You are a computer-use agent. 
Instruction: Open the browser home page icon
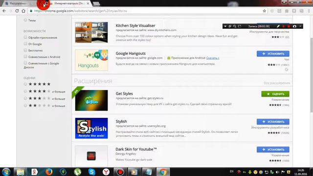[23, 11]
